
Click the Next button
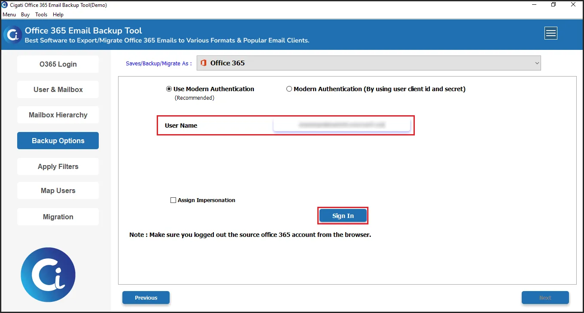coord(545,298)
